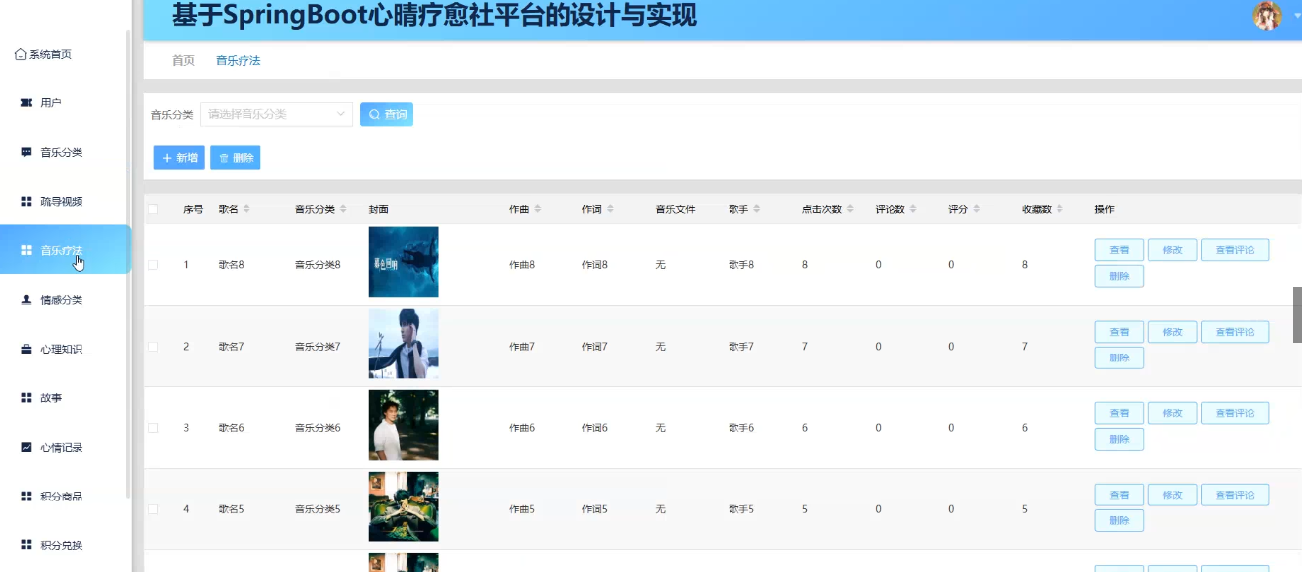
Task: Click the 删除 batch delete button above table
Action: click(235, 157)
